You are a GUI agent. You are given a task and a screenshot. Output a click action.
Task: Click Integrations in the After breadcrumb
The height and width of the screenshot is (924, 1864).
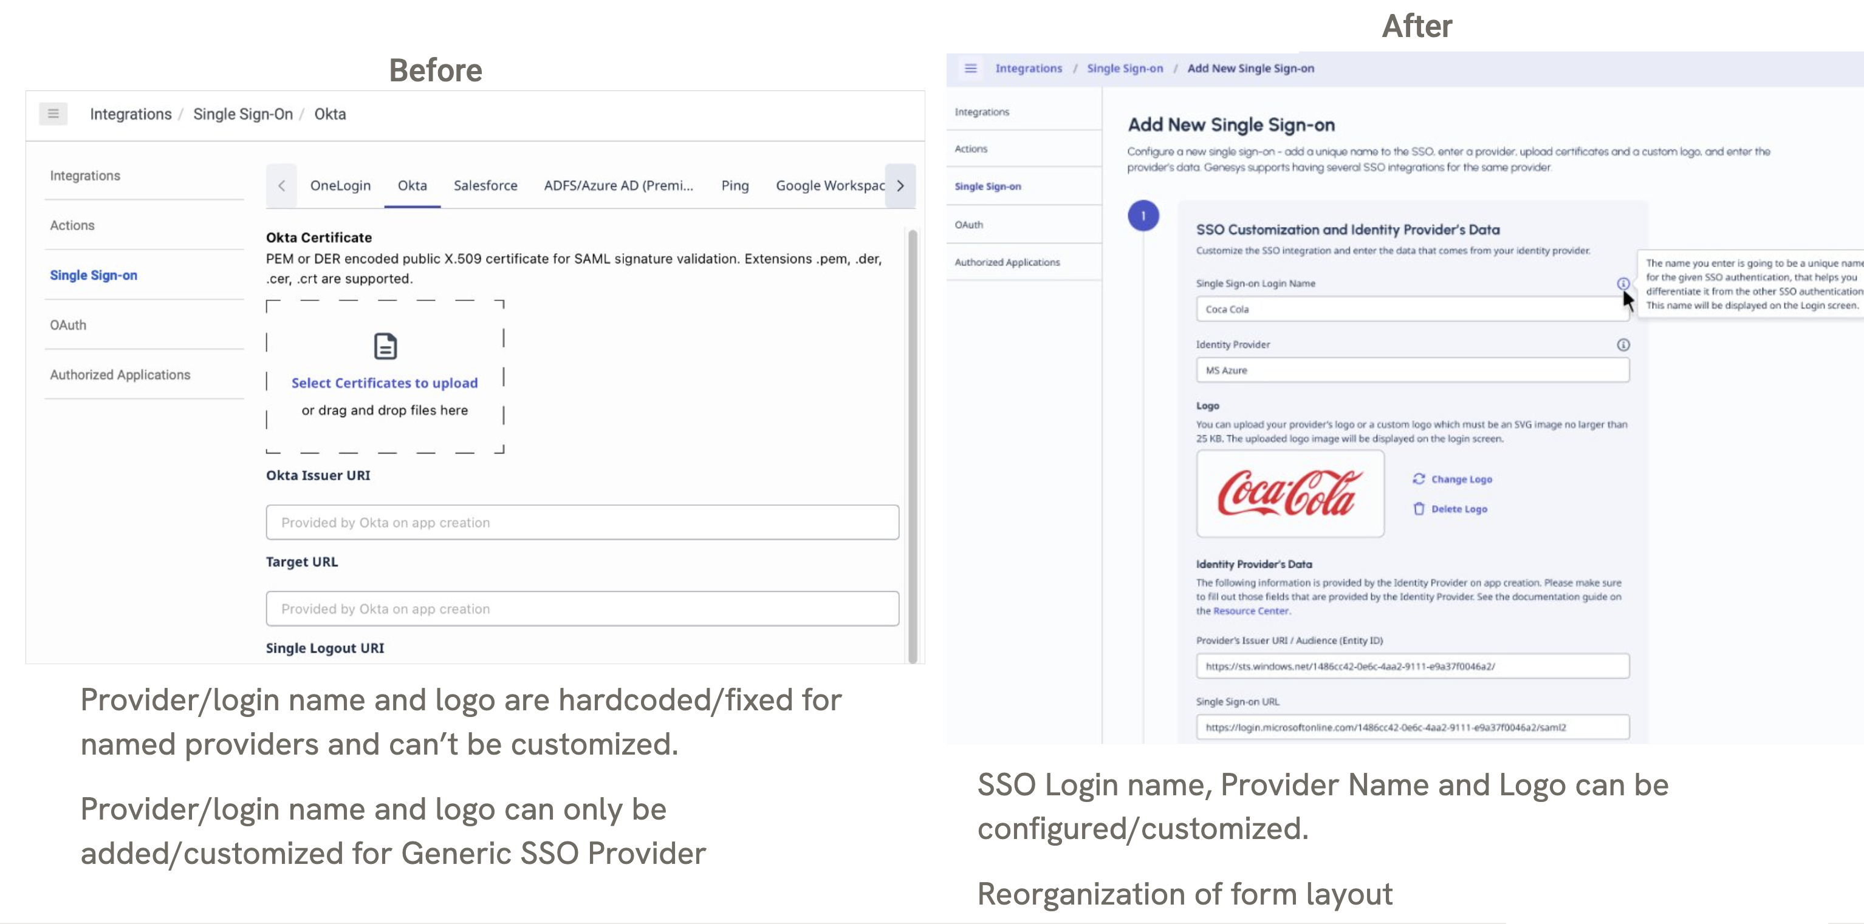click(x=1028, y=68)
